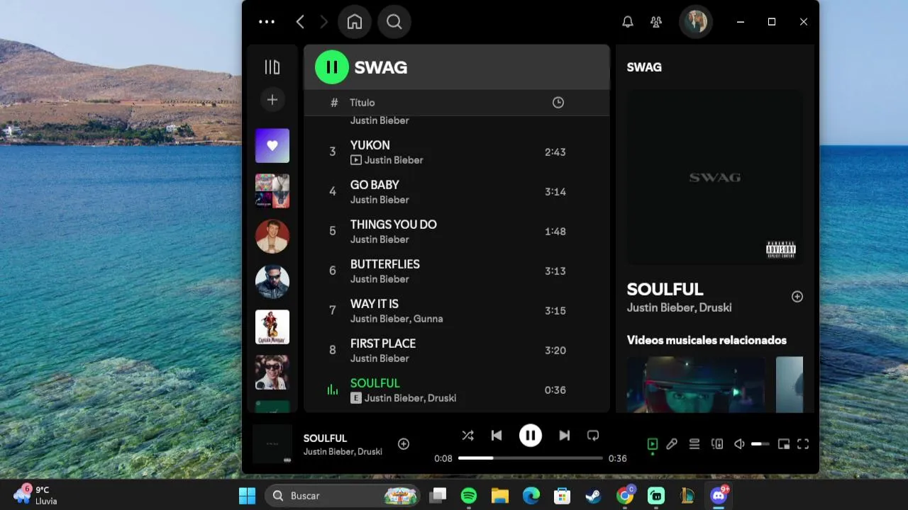Image resolution: width=908 pixels, height=510 pixels.
Task: Select the track YUKON
Action: click(457, 152)
